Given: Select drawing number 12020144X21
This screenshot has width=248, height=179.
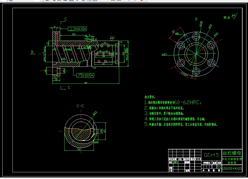Looking at the screenshot, I should coord(232,169).
